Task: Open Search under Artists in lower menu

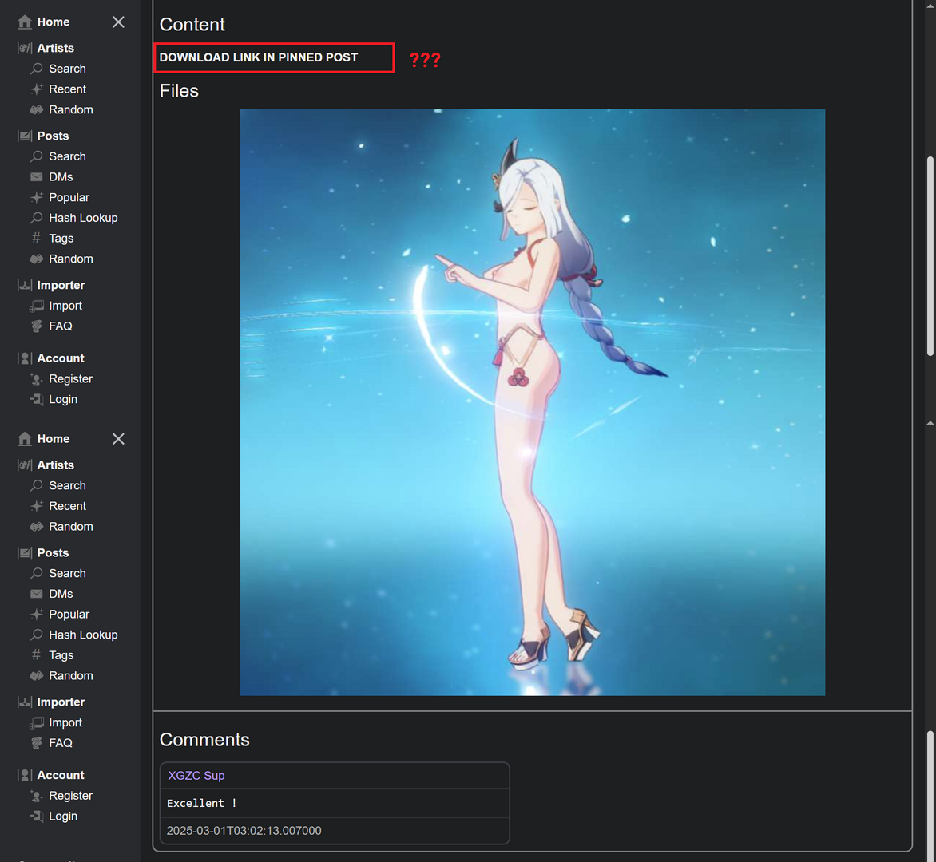Action: point(67,485)
